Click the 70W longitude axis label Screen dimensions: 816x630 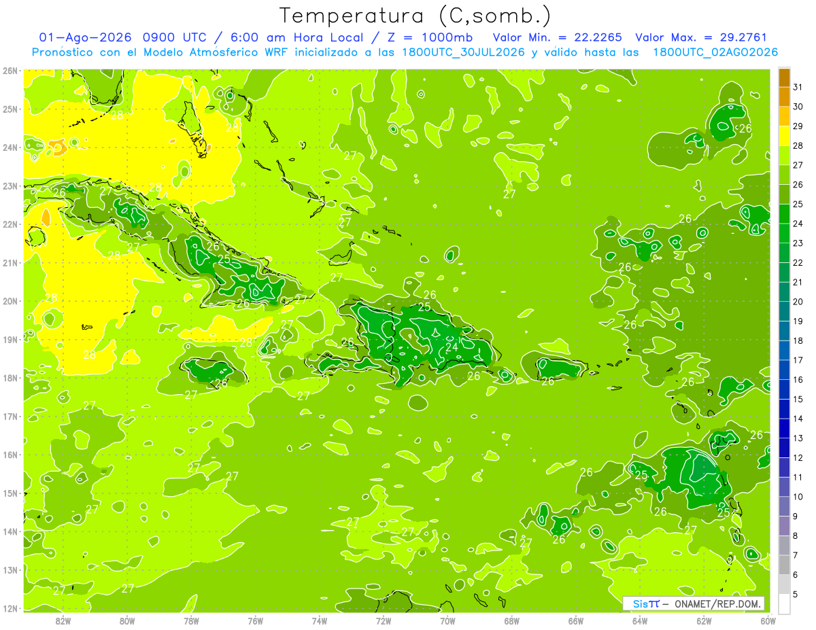[447, 620]
